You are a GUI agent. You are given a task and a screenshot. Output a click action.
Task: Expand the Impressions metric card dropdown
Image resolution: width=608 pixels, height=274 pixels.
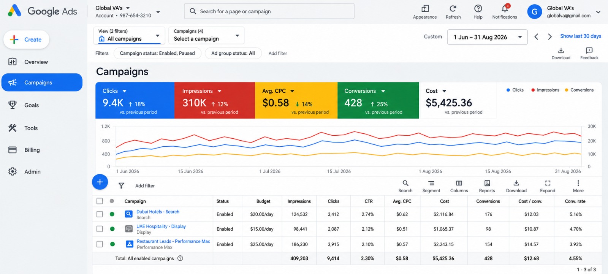[x=219, y=91]
